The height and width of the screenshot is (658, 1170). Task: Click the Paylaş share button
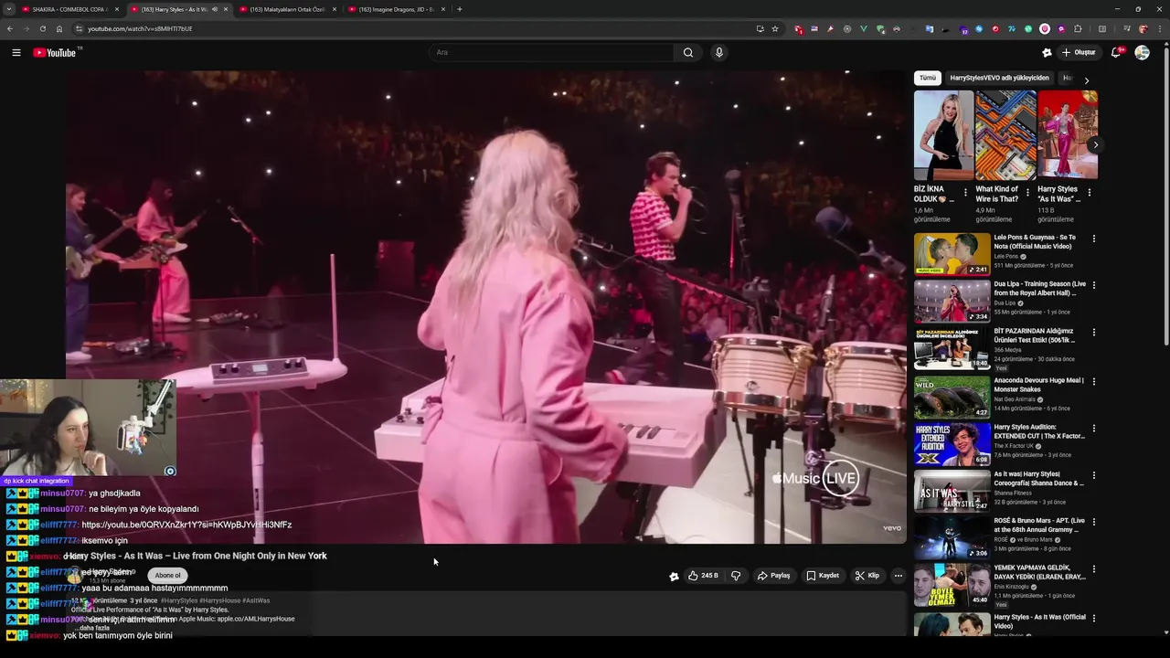click(x=773, y=576)
